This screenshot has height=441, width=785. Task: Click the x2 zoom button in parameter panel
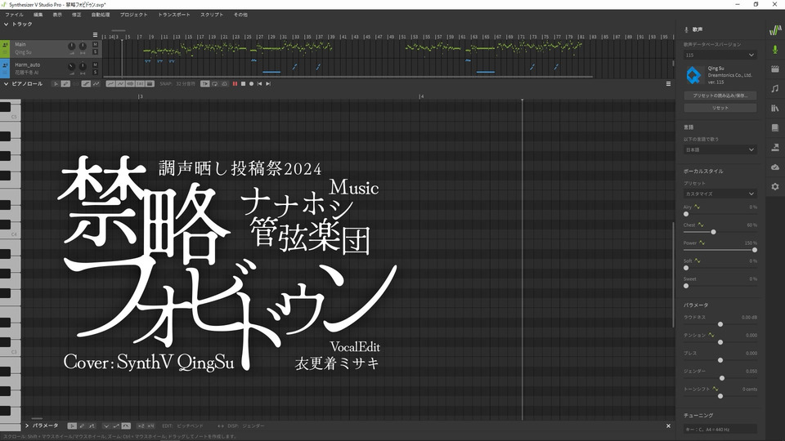pyautogui.click(x=141, y=426)
